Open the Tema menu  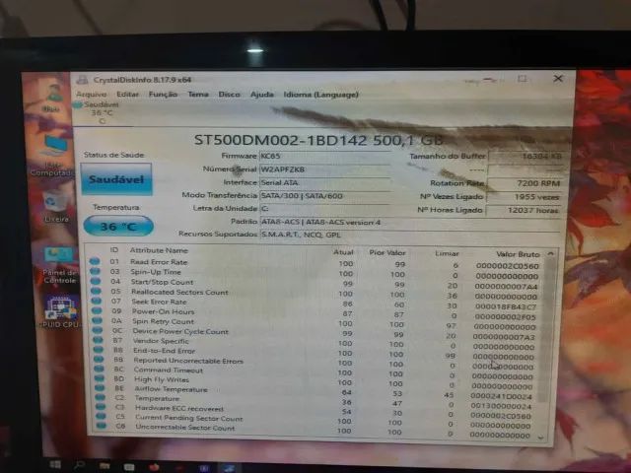tap(198, 95)
